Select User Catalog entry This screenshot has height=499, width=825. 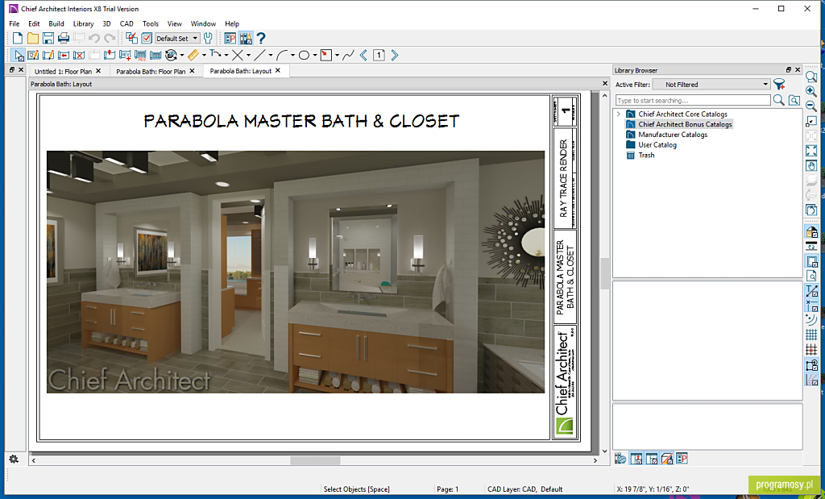[657, 145]
